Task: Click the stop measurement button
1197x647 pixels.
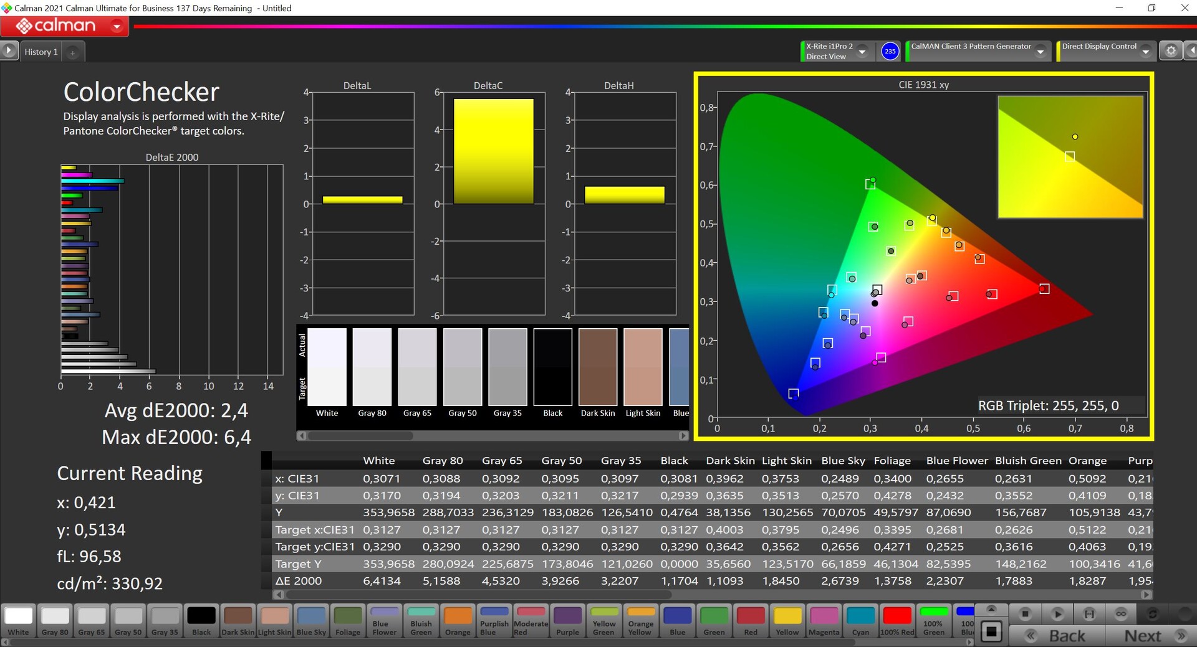Action: 1025,614
